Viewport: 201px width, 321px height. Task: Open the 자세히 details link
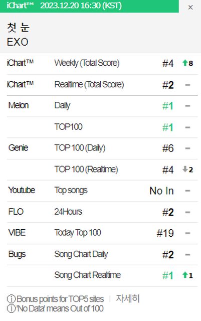tap(128, 298)
